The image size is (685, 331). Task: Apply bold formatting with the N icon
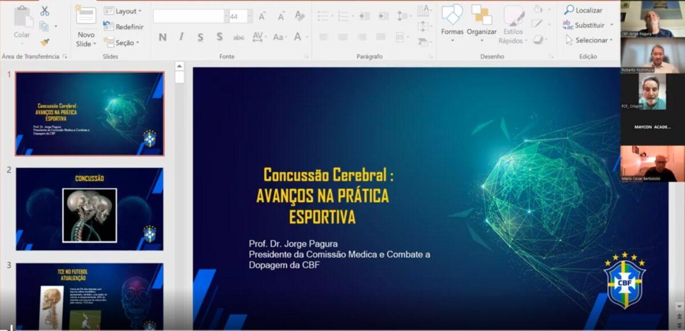pyautogui.click(x=162, y=37)
